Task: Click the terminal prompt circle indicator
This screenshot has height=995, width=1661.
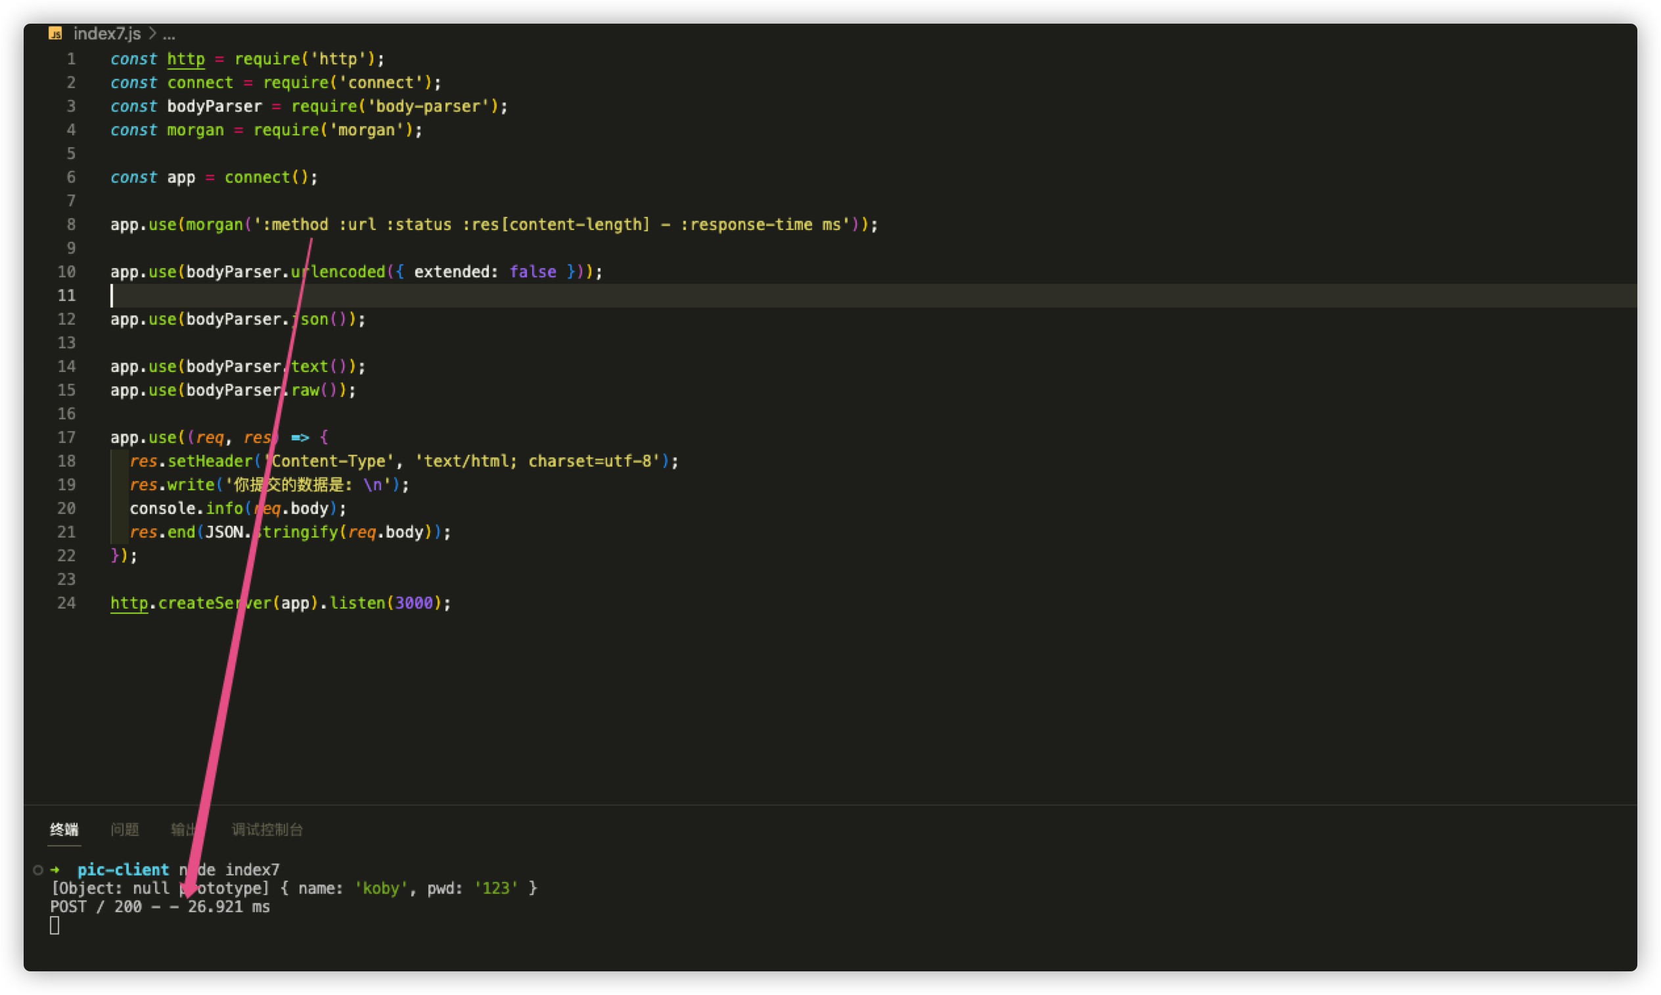Action: (38, 869)
